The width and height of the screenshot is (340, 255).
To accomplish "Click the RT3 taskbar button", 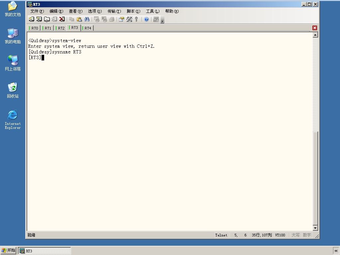I will (44, 251).
